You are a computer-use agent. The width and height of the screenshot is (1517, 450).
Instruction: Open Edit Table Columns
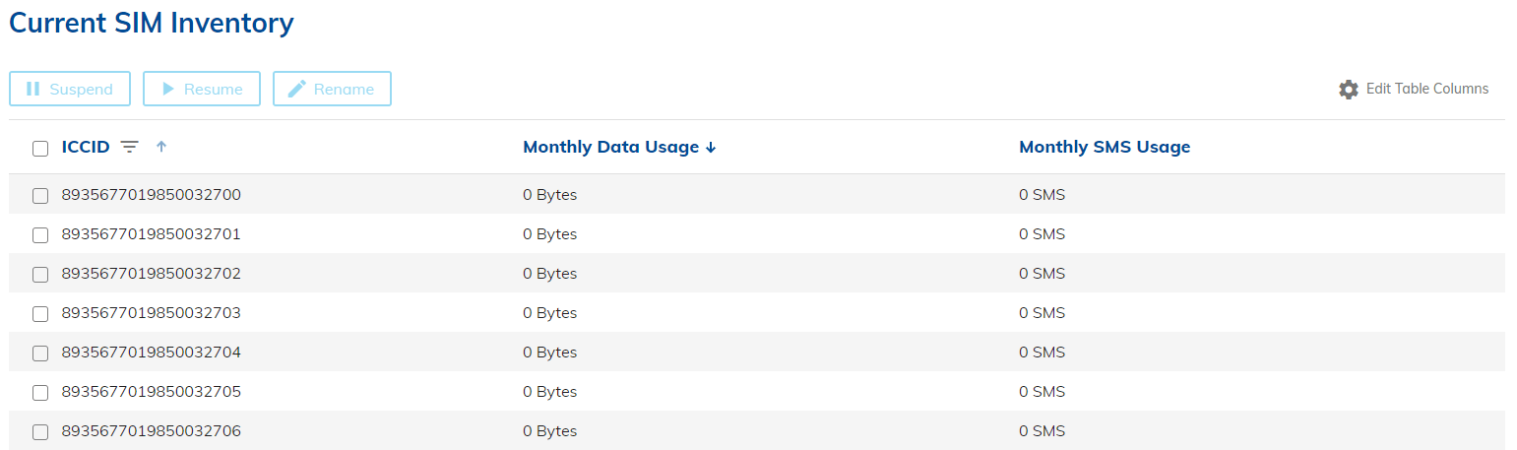pos(1425,89)
